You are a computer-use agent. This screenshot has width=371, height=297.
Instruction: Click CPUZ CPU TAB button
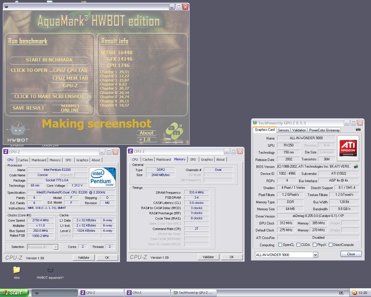70,70
